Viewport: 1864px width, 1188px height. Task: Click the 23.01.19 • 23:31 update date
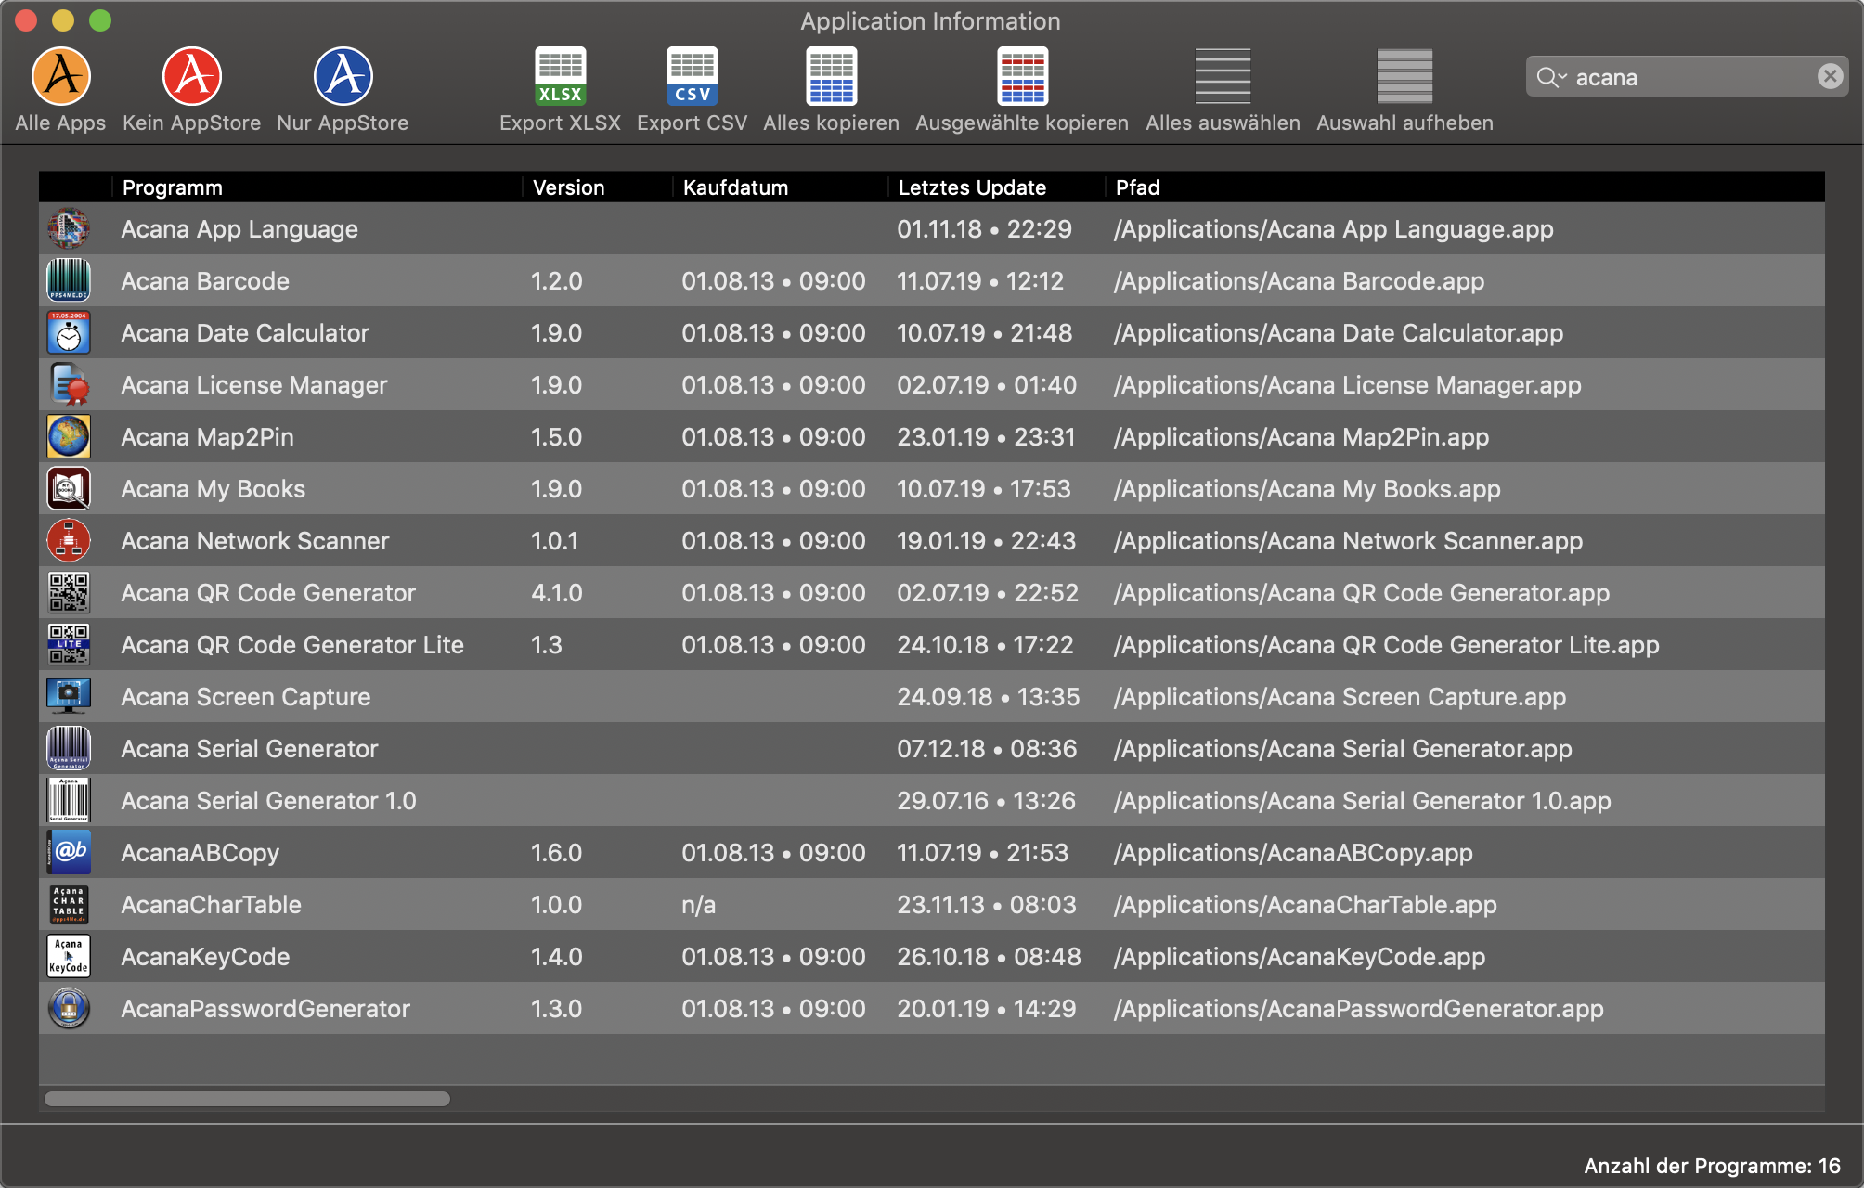tap(986, 437)
